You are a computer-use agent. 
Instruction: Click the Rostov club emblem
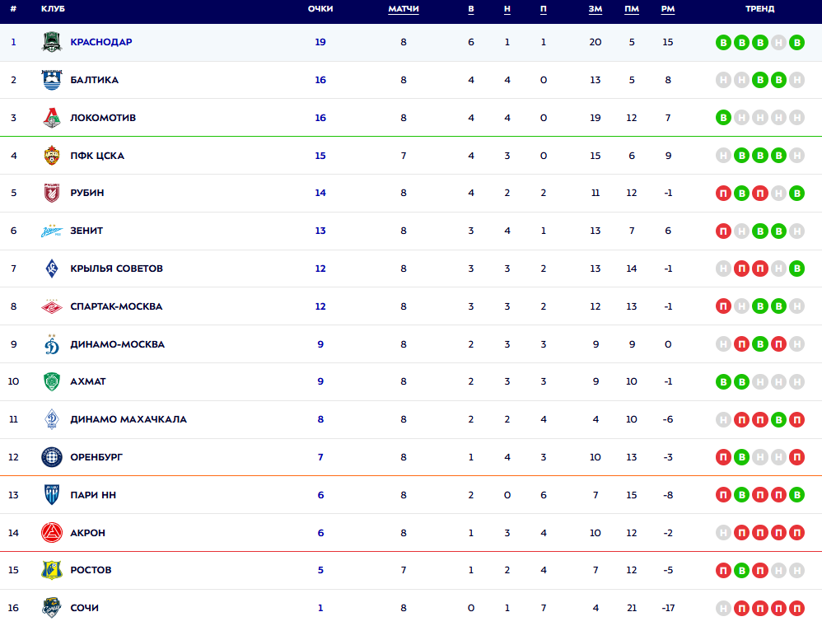(52, 570)
